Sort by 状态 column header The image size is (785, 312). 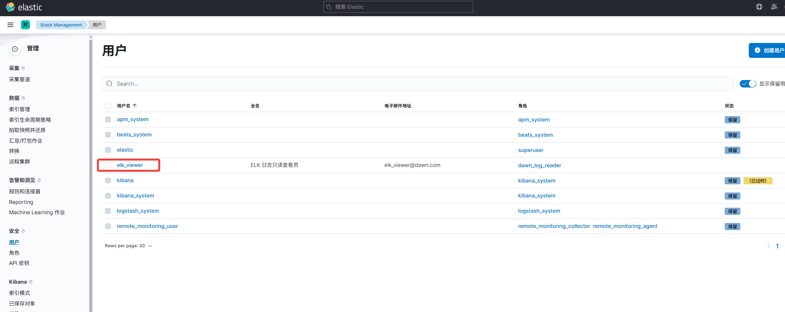click(x=729, y=106)
